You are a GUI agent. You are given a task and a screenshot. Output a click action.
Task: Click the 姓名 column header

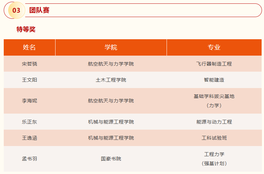[x=29, y=47]
